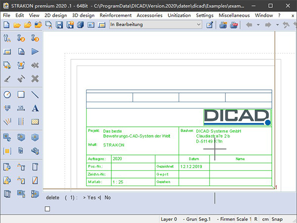Activate the dimension tool labeled 1.25
Image resolution: width=297 pixels, height=223 pixels.
(x=21, y=108)
